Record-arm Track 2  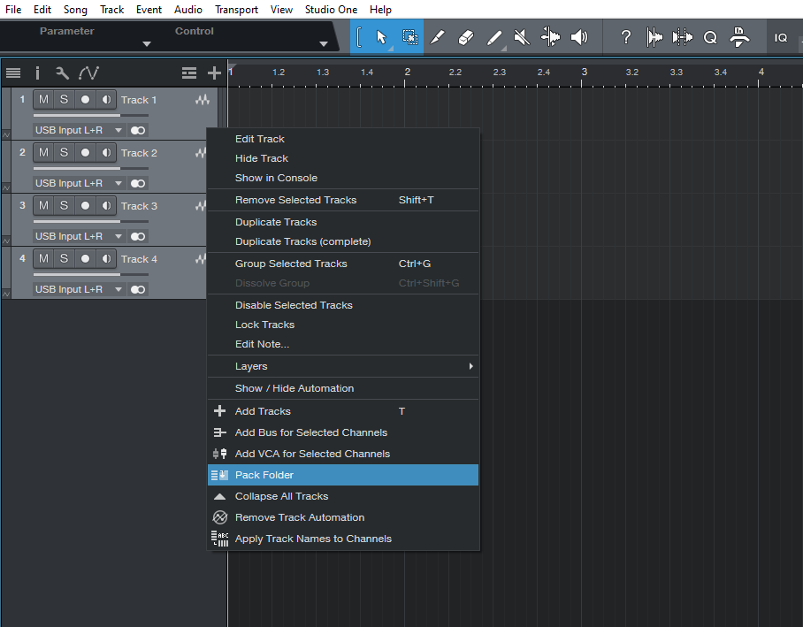click(85, 153)
